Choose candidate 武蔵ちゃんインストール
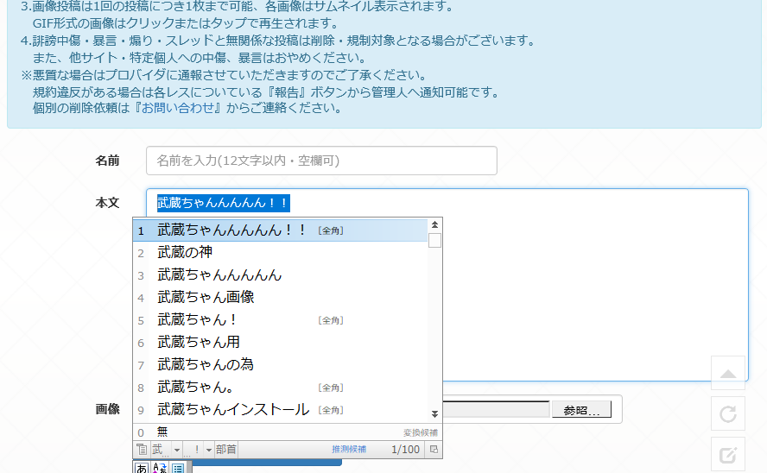The width and height of the screenshot is (767, 473). [232, 410]
